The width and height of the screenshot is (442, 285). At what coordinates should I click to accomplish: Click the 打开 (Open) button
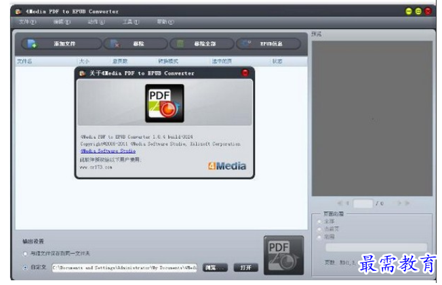(246, 267)
